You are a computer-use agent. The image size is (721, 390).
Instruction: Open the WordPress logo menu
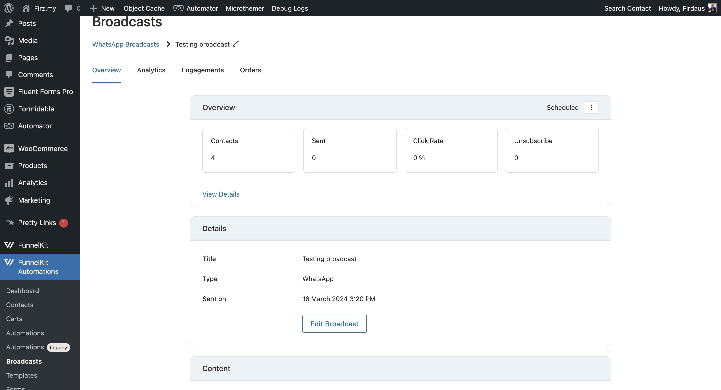pos(9,8)
